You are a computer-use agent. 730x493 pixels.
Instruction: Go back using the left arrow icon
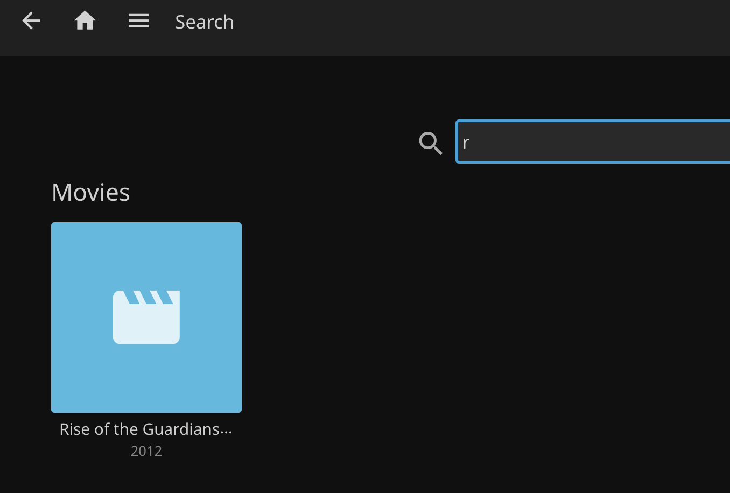[x=31, y=22]
